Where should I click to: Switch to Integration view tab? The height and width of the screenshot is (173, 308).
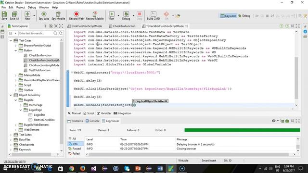point(122,113)
